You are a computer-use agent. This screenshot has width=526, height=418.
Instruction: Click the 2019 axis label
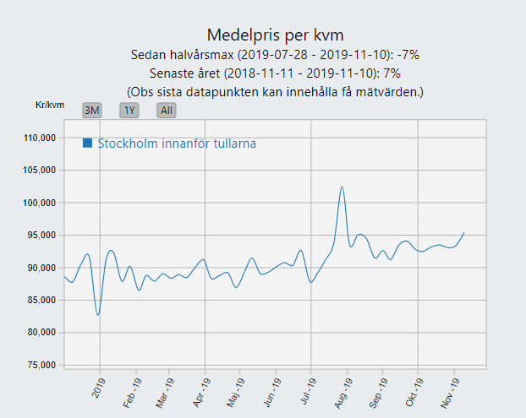click(x=99, y=388)
